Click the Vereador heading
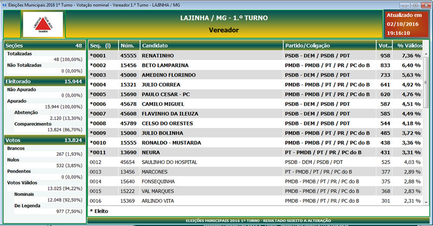Image resolution: width=433 pixels, height=226 pixels. click(224, 30)
